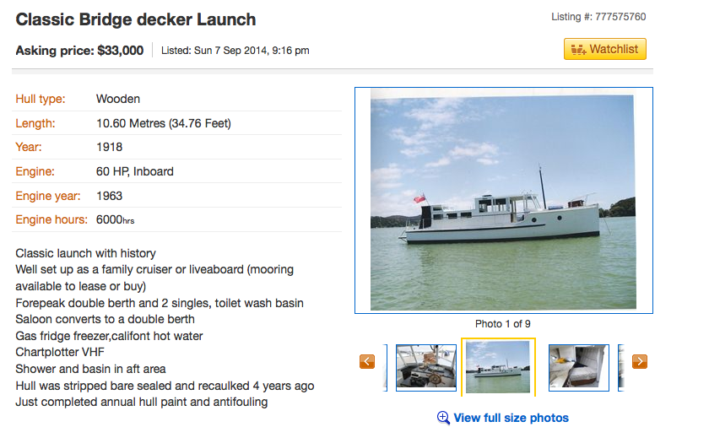The height and width of the screenshot is (427, 709).
Task: Click the Hull type label
Action: [x=41, y=99]
